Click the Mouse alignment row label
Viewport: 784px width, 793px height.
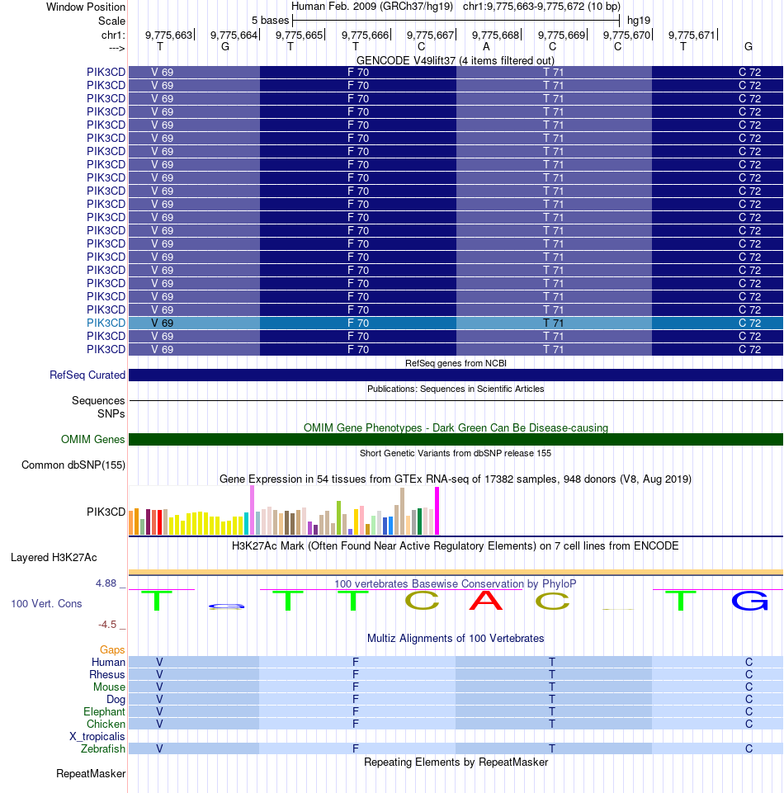click(x=109, y=687)
